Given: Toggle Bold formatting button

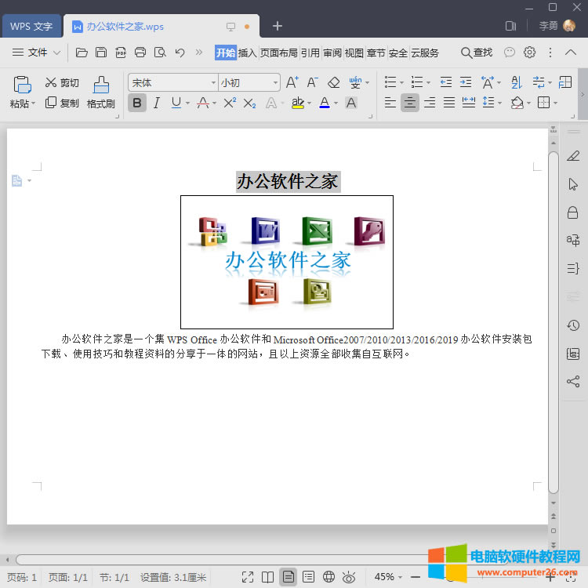Looking at the screenshot, I should click(137, 103).
